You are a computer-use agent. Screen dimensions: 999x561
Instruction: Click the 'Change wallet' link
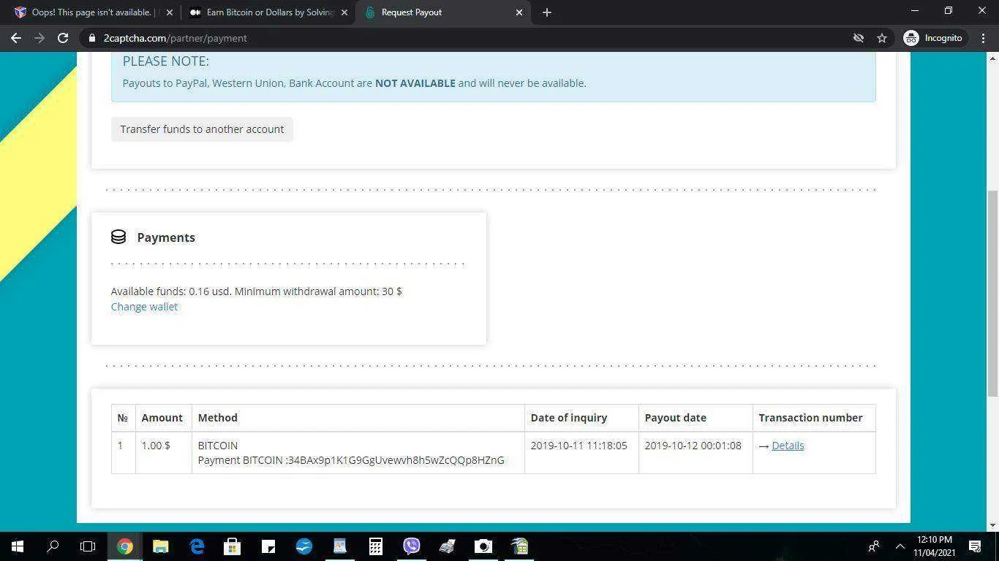[x=144, y=307]
